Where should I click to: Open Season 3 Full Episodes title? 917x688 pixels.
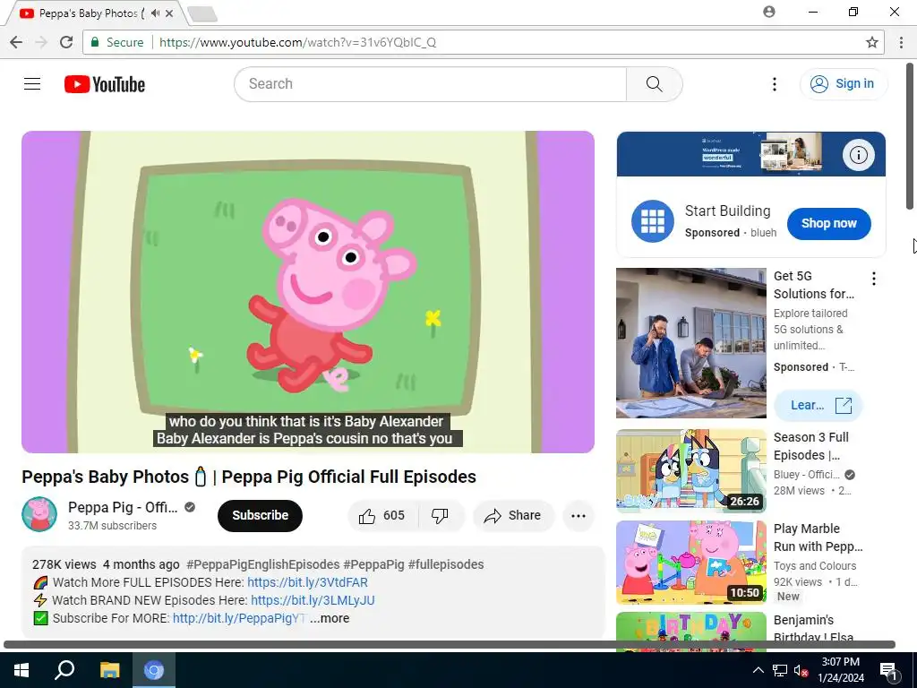point(811,446)
